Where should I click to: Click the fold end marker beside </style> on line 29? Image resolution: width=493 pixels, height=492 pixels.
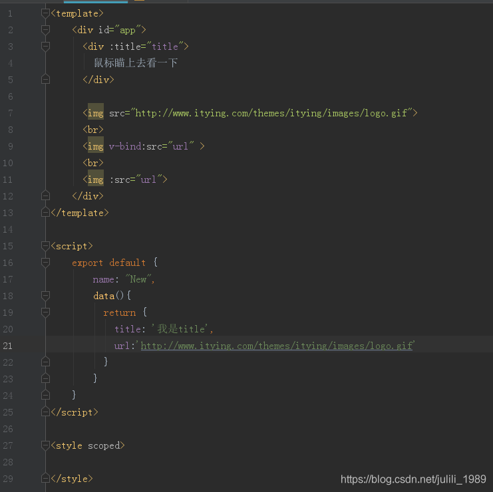[x=45, y=479]
